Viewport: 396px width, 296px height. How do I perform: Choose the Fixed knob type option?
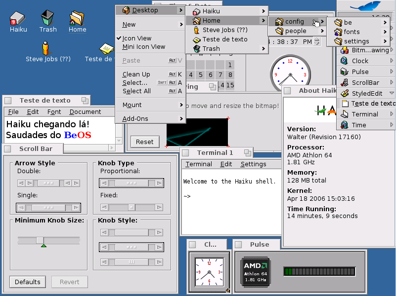point(131,208)
